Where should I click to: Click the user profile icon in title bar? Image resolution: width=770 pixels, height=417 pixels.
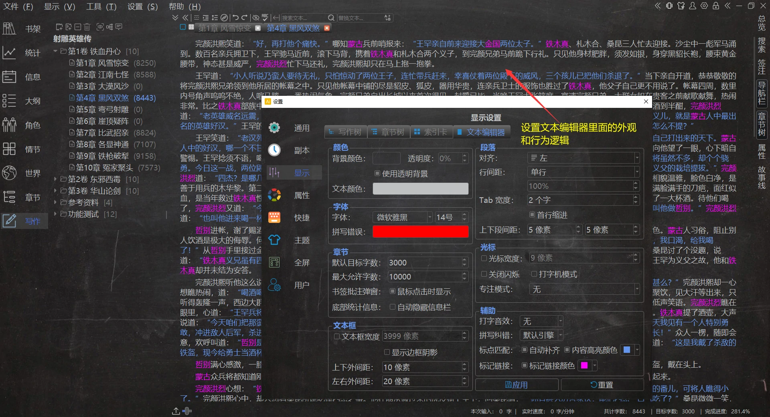(693, 6)
